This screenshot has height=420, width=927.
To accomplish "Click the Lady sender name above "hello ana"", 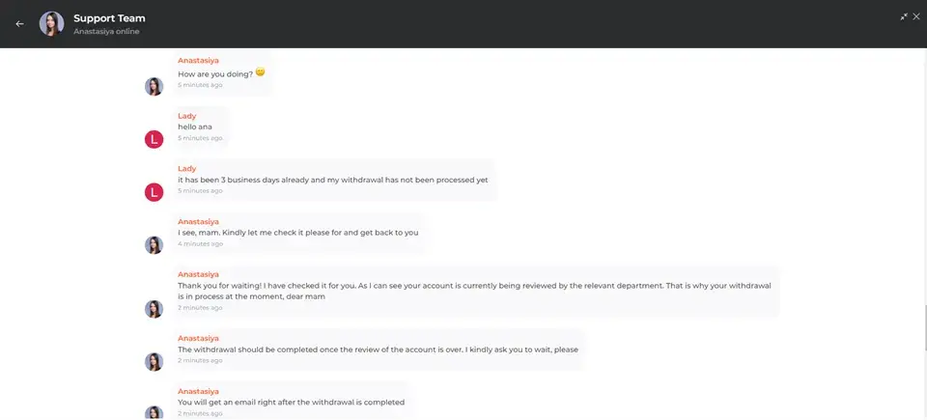I will click(x=186, y=116).
